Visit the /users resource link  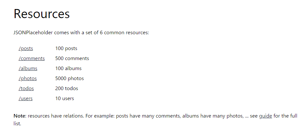tap(26, 99)
